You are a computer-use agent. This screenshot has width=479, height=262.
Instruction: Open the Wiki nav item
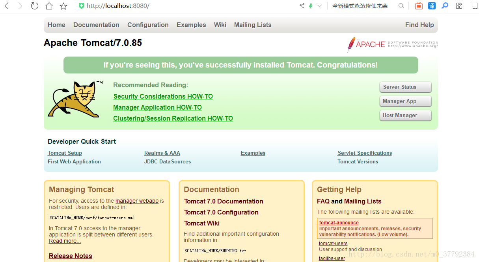point(220,25)
